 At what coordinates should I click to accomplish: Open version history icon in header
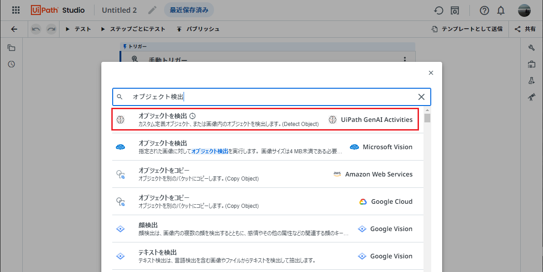(439, 10)
